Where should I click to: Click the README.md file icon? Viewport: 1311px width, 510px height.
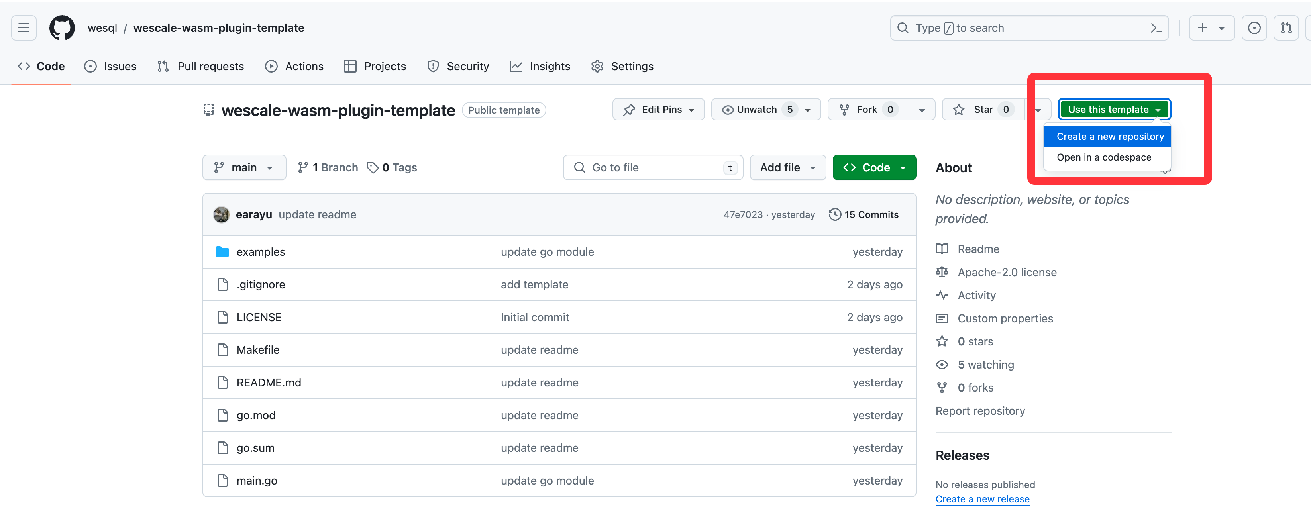(222, 383)
